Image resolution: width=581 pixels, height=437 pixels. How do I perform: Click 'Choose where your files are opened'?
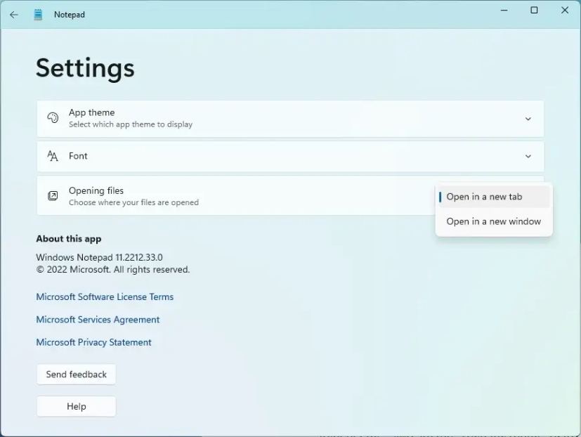(133, 202)
